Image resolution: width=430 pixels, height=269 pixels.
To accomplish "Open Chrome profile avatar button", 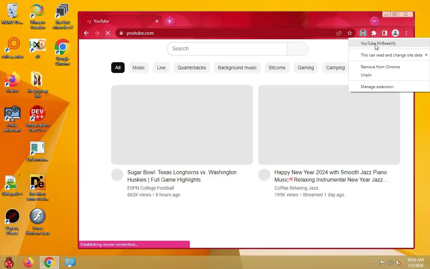I will click(395, 33).
